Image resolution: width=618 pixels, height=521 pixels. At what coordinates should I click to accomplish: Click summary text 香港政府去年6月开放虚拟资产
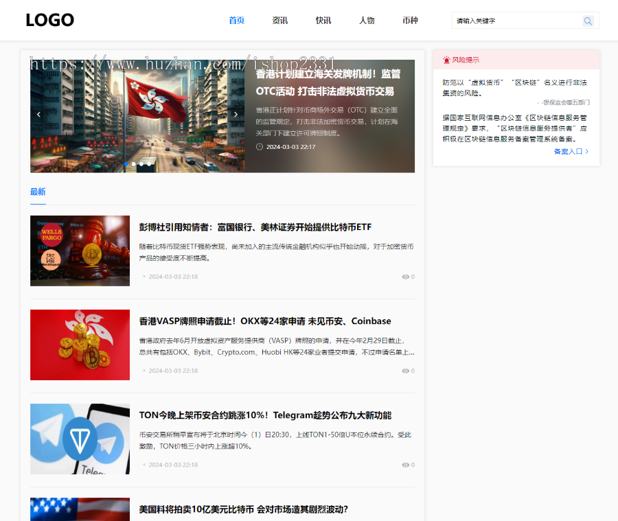(277, 347)
